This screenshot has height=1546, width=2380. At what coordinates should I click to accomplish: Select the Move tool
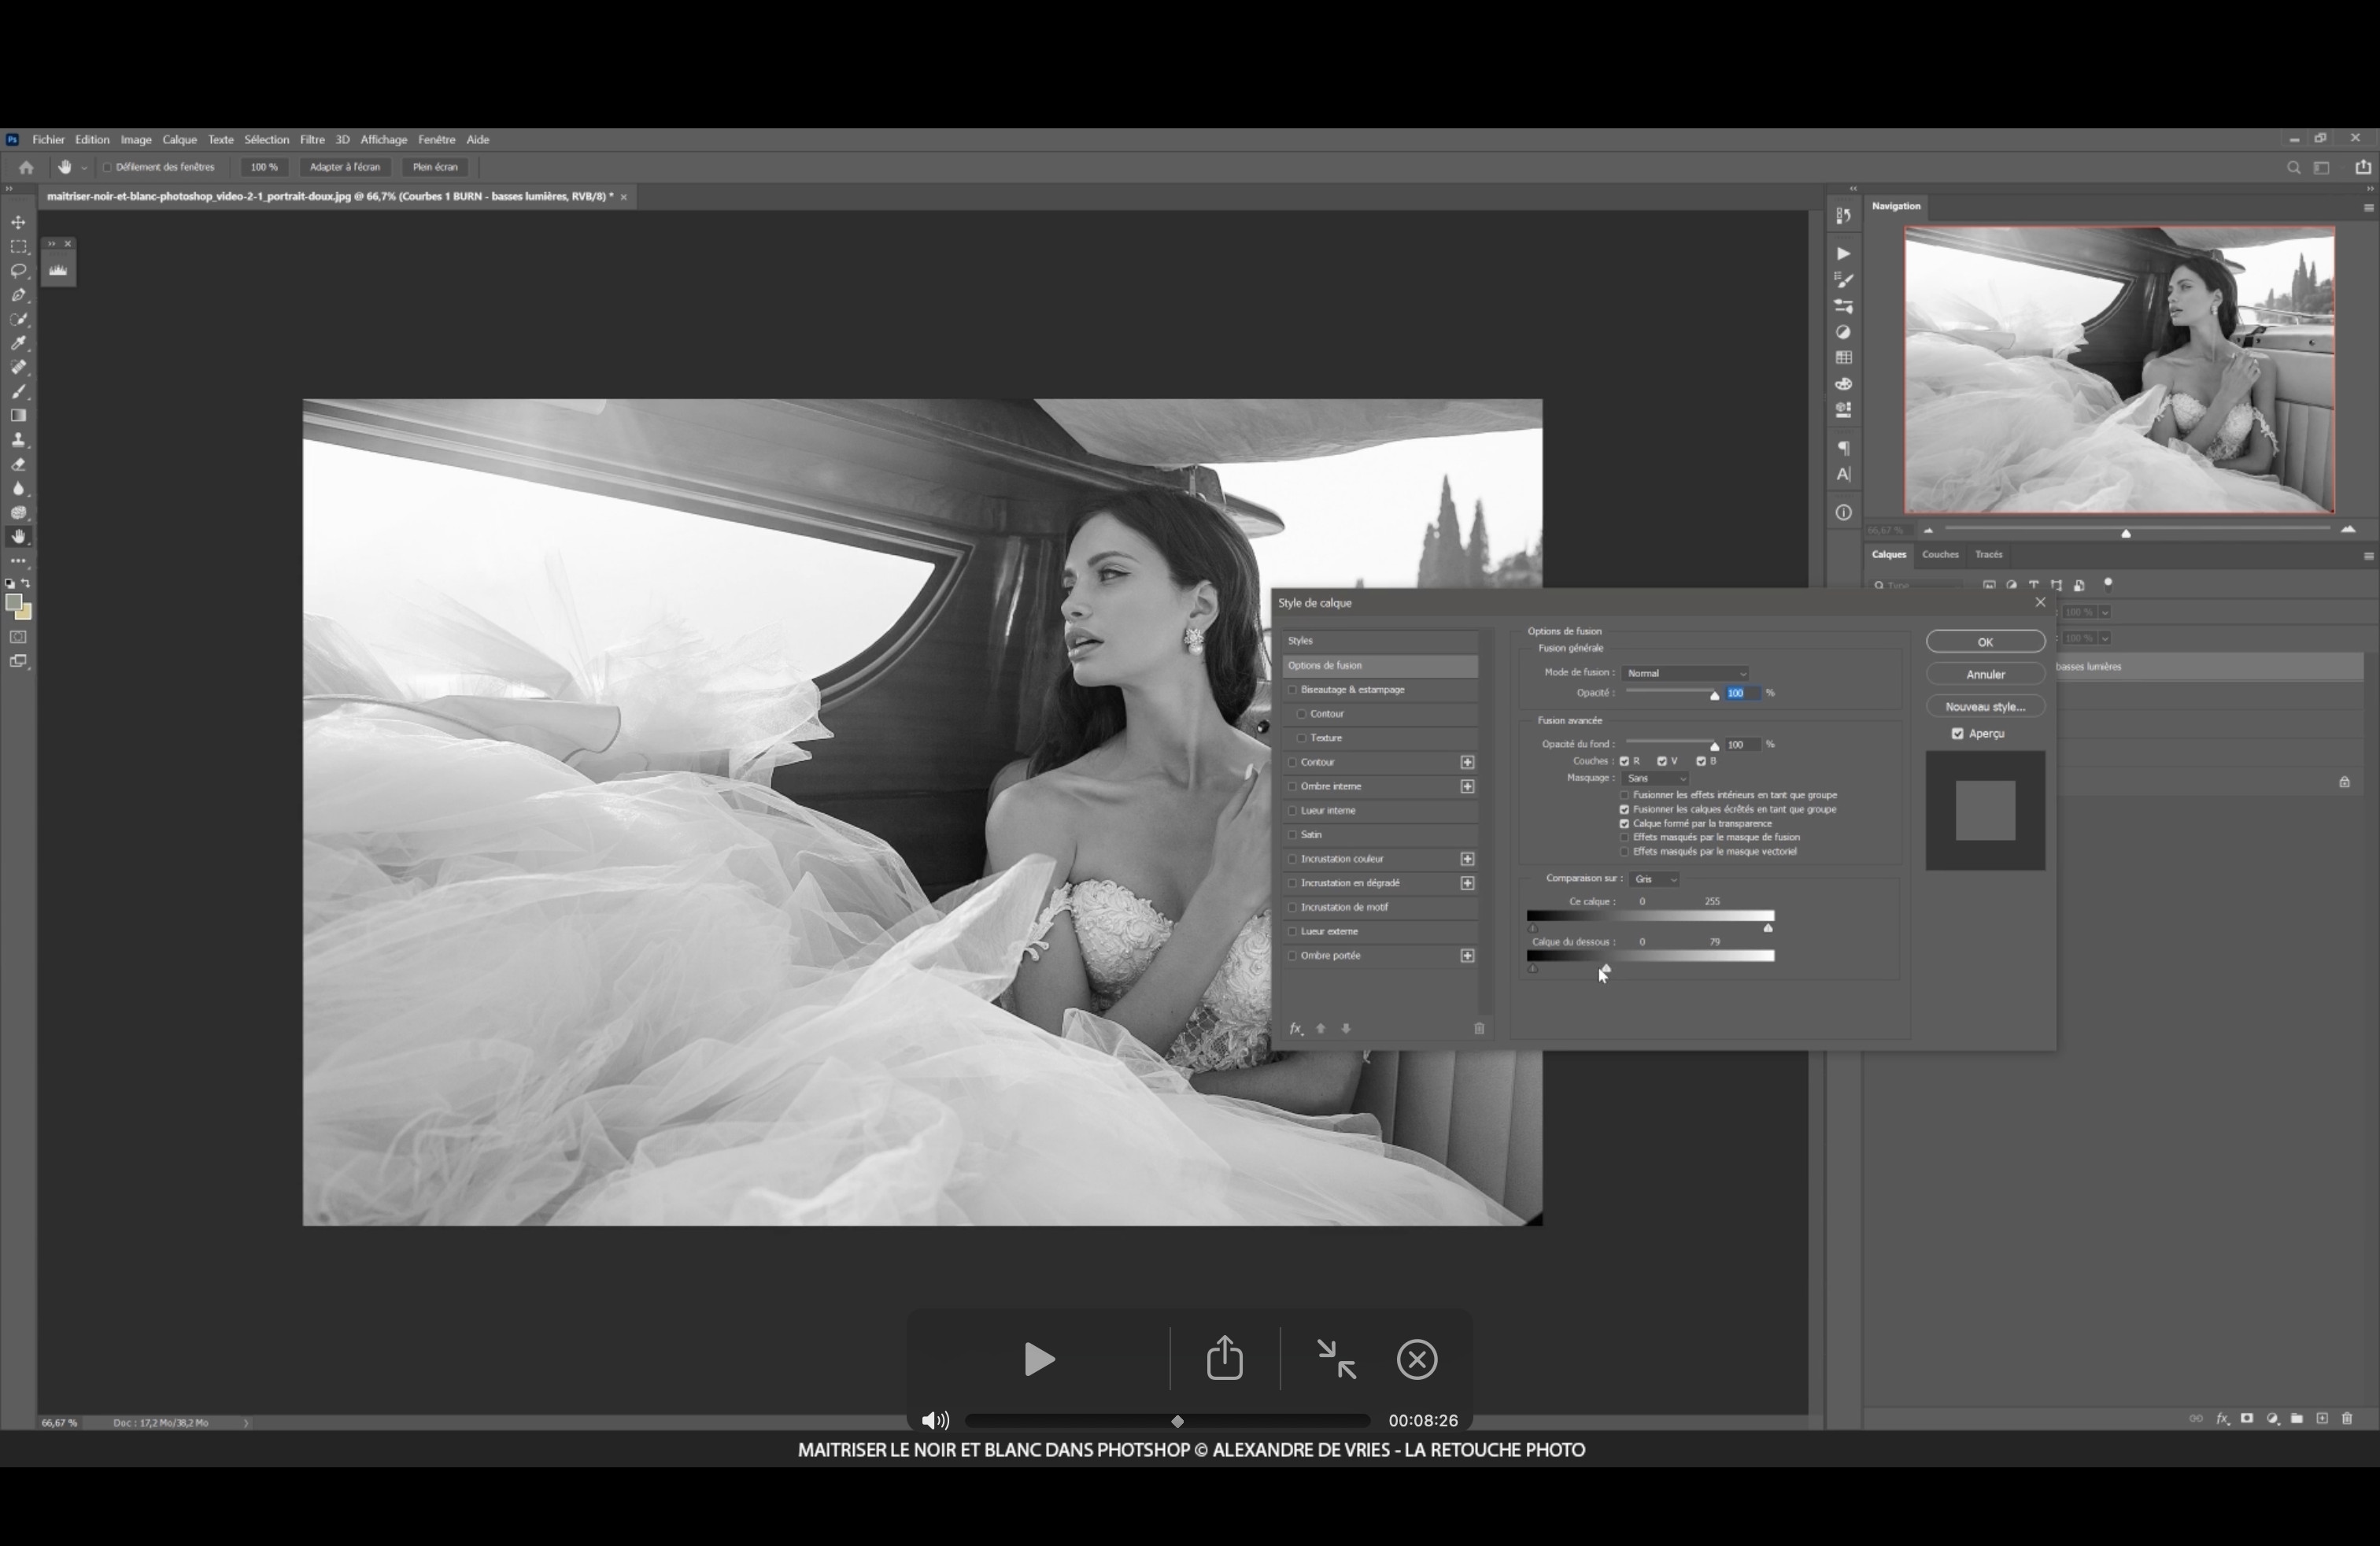pos(18,222)
